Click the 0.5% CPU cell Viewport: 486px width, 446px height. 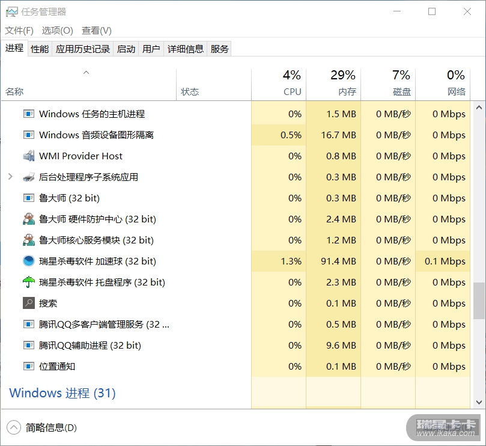[279, 135]
